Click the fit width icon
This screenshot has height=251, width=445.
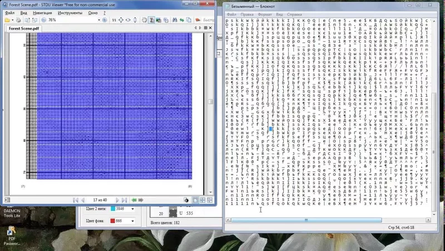pyautogui.click(x=128, y=20)
